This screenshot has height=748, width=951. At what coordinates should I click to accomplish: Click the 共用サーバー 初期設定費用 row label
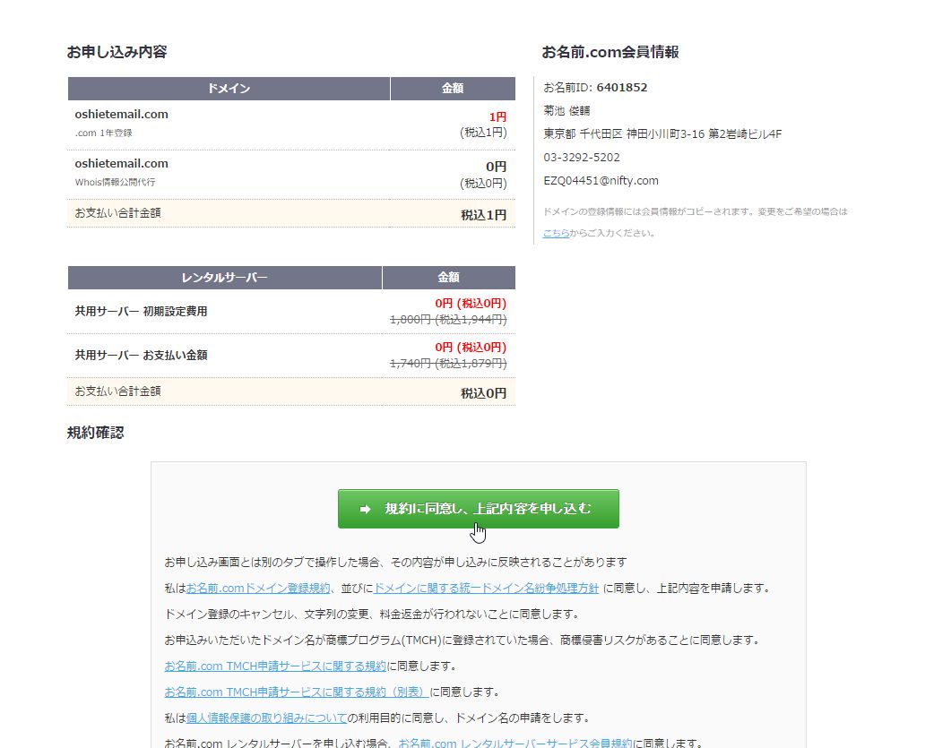pyautogui.click(x=141, y=312)
